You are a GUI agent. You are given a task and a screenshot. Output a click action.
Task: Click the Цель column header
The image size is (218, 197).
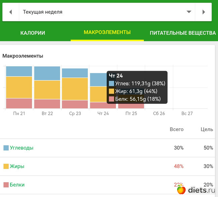click(207, 129)
